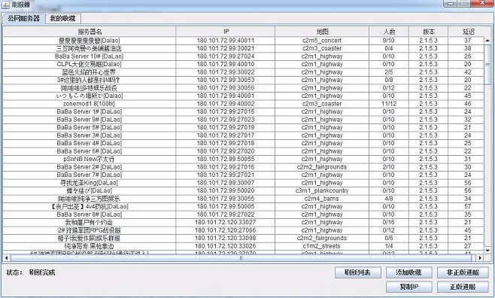Sort servers by the 延迟 column header
This screenshot has height=298, width=495.
click(x=469, y=32)
